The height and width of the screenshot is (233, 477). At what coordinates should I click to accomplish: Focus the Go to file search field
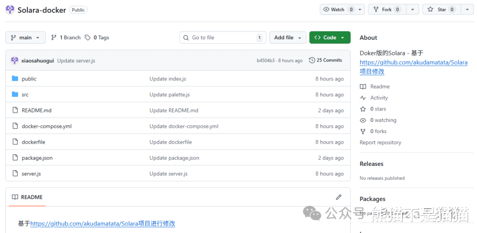223,38
